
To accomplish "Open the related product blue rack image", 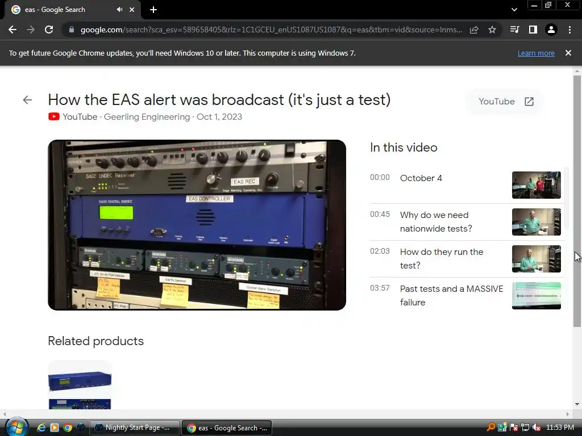I will [80, 385].
